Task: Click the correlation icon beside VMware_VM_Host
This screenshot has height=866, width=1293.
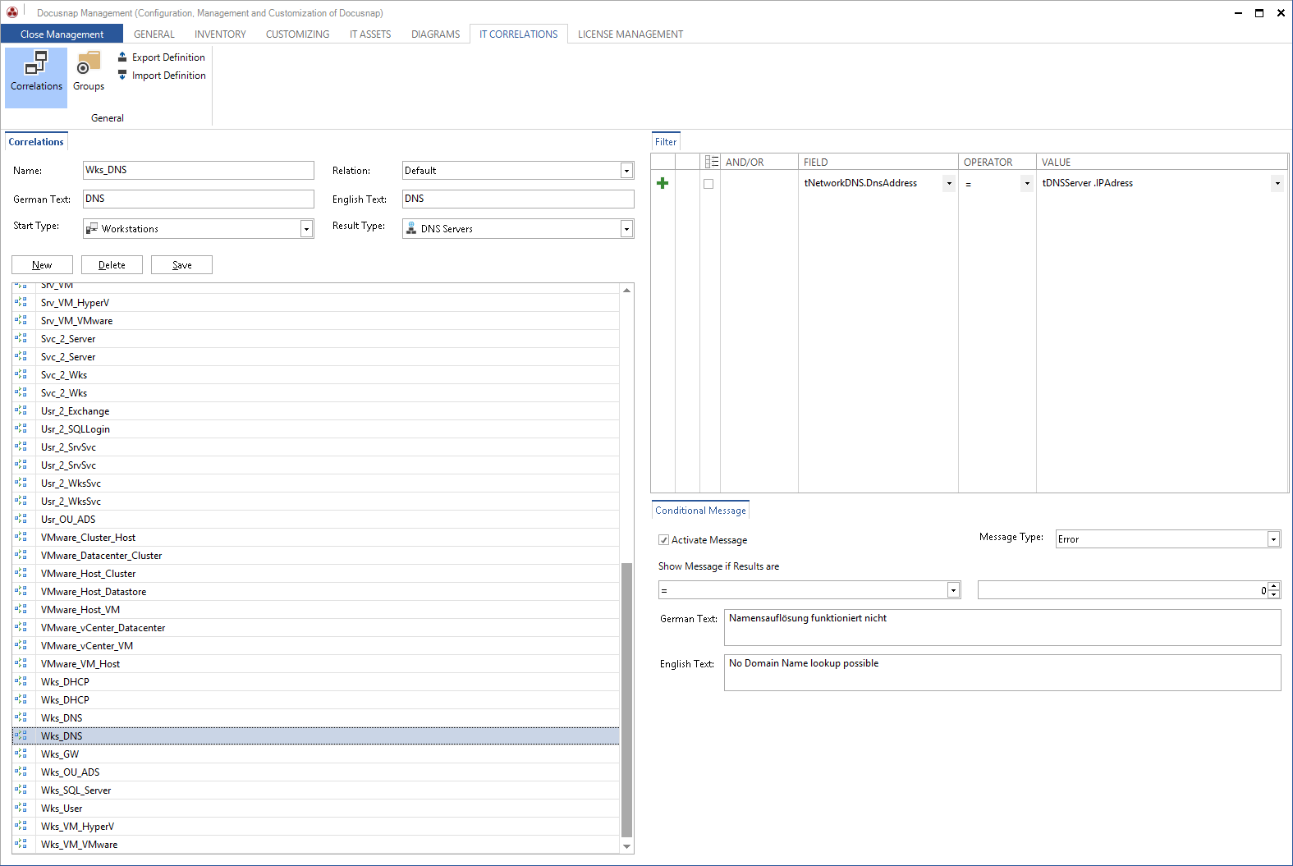Action: (21, 663)
